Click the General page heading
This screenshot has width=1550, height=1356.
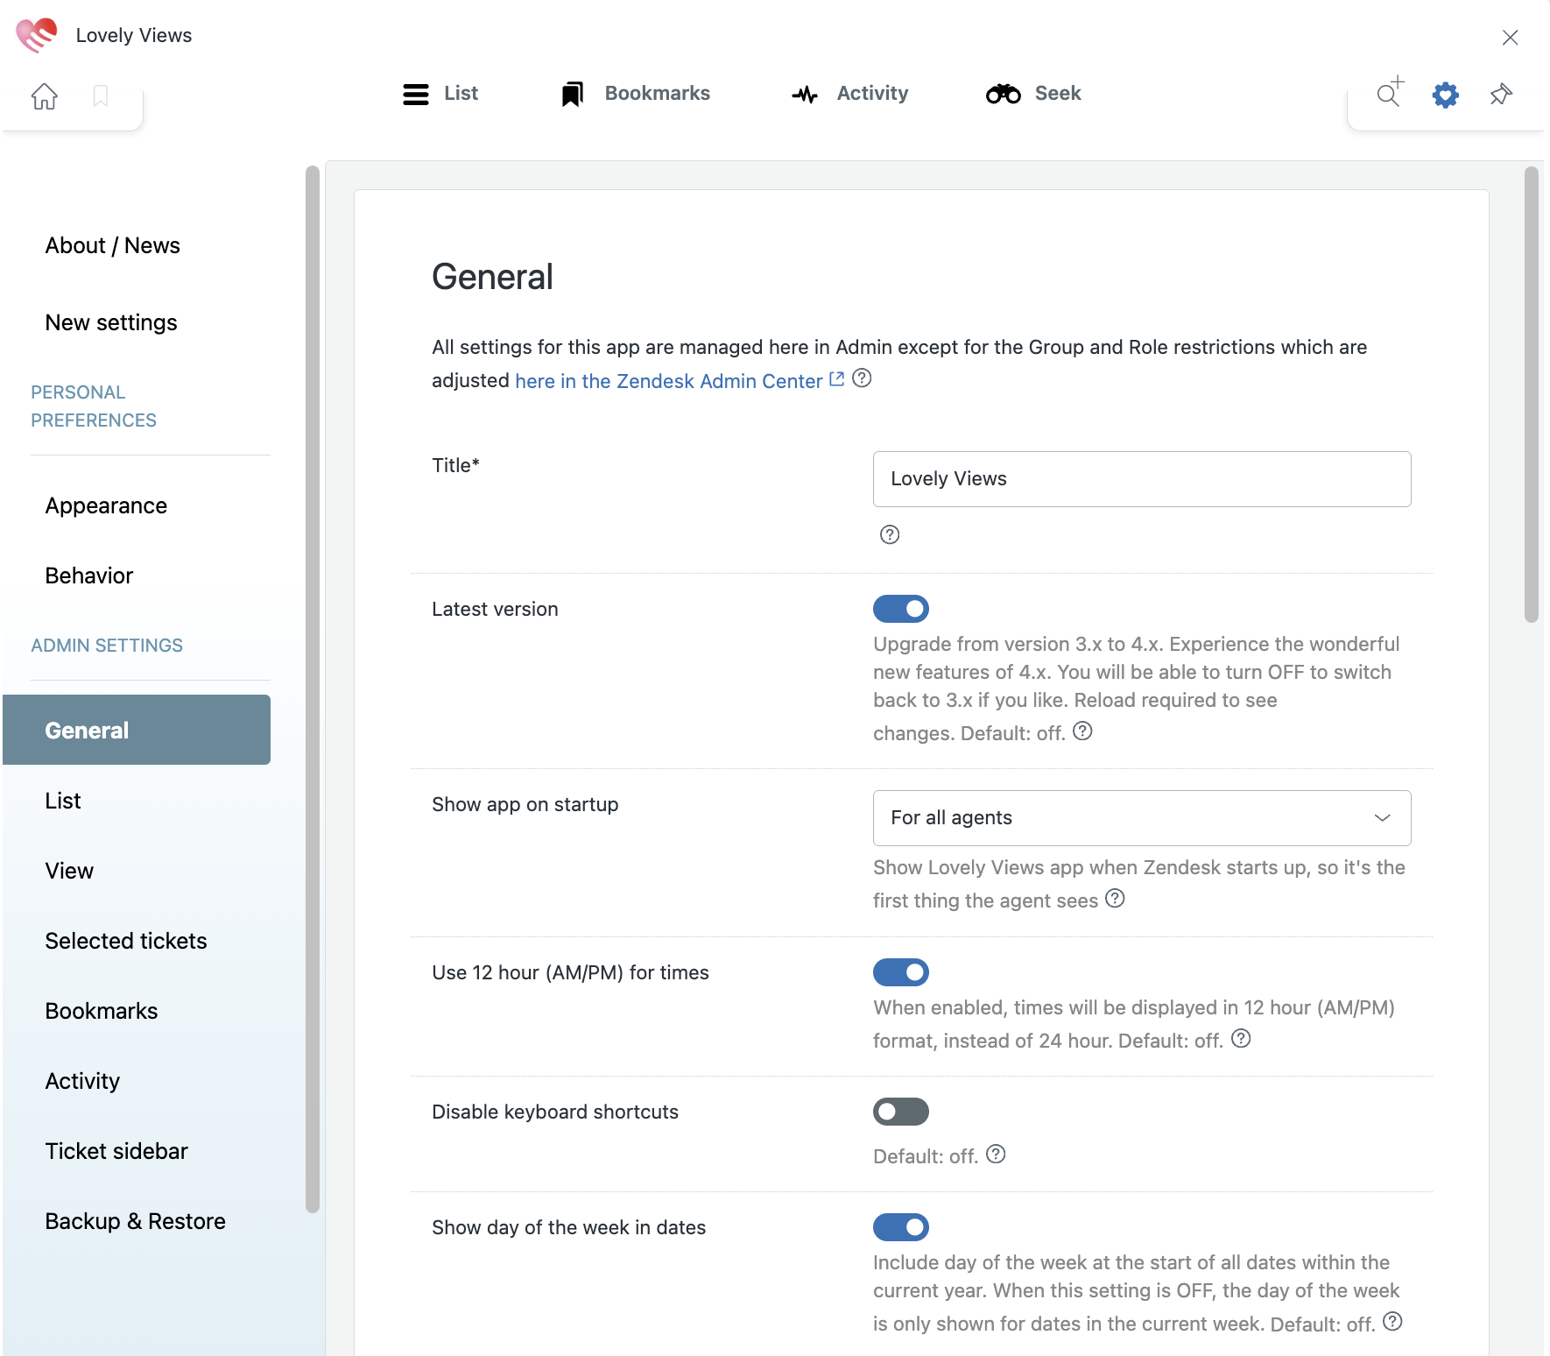[x=492, y=277]
